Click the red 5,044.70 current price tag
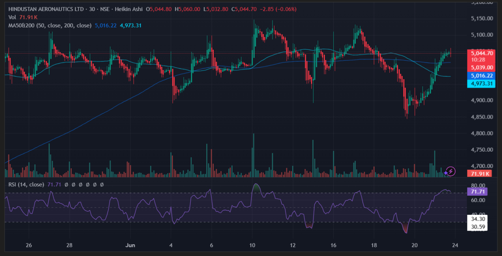This screenshot has width=502, height=256. (482, 53)
